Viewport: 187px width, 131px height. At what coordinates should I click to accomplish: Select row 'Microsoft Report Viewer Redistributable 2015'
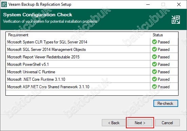click(92, 57)
